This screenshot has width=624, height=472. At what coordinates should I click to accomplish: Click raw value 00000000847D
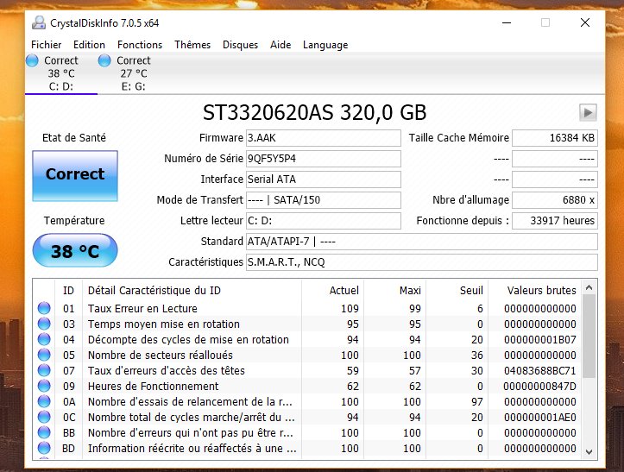(x=539, y=386)
